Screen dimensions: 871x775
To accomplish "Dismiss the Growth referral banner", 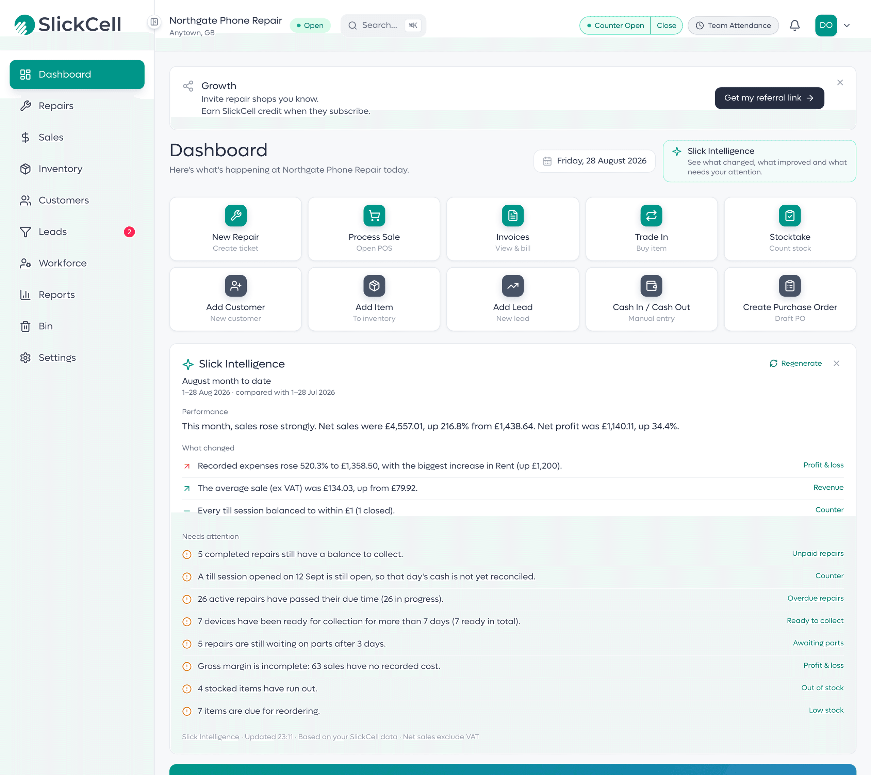I will (840, 82).
